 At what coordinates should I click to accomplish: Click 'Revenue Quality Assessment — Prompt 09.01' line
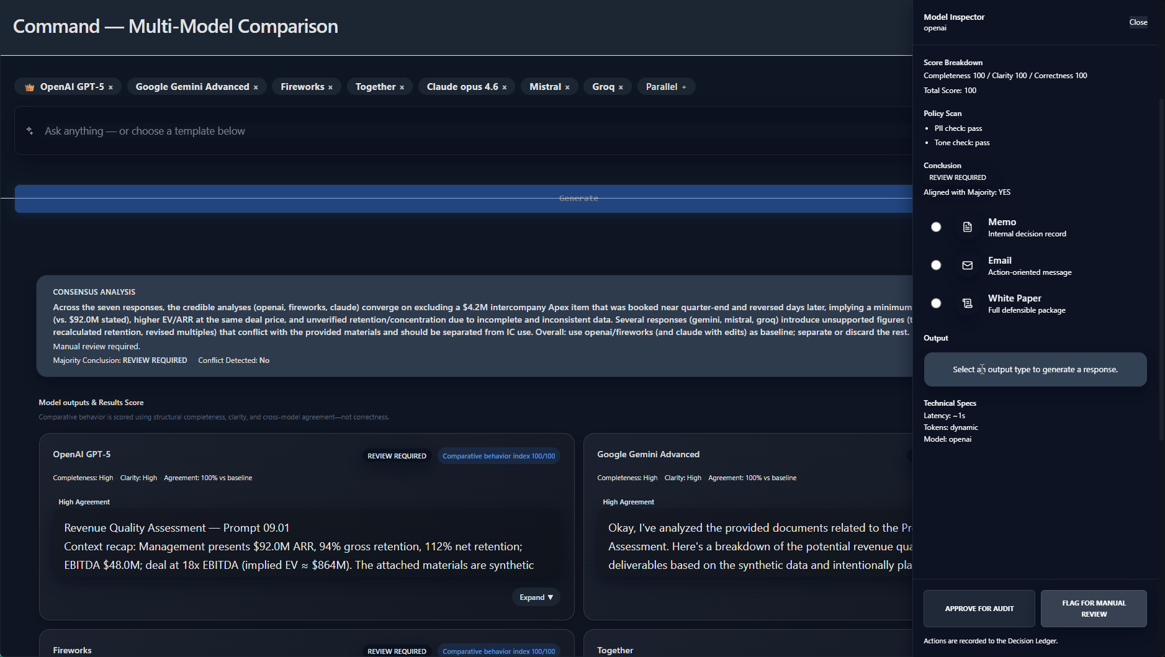176,528
